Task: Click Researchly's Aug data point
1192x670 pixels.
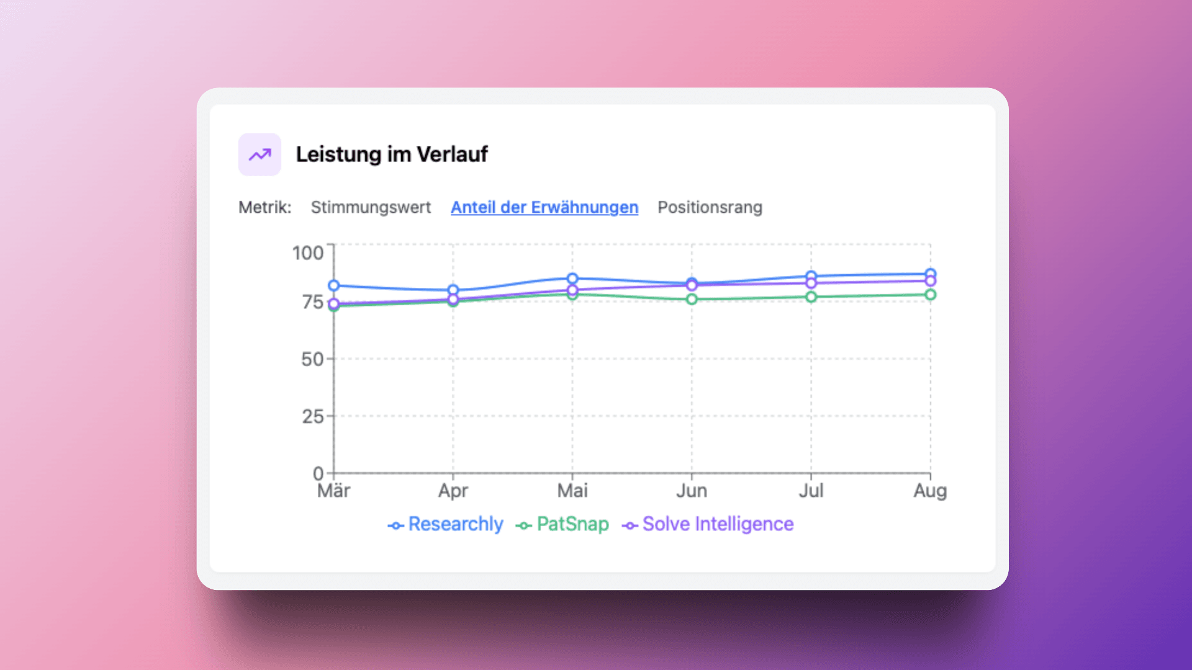Action: [930, 274]
